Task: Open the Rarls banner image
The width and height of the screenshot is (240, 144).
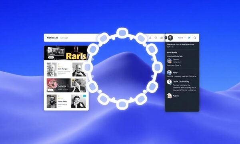Action: pos(66,53)
